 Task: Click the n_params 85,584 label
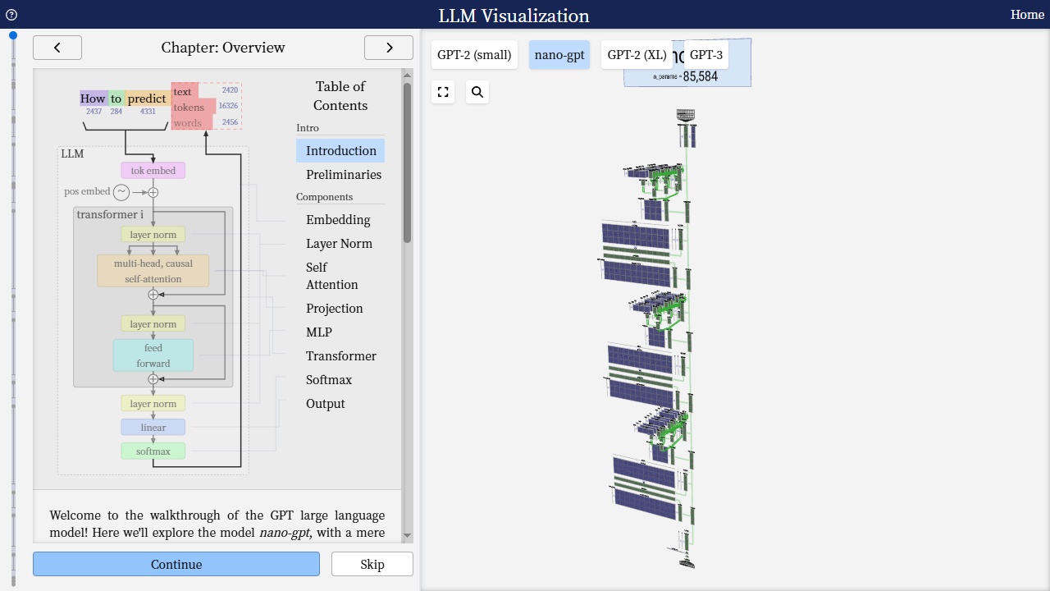click(x=685, y=76)
